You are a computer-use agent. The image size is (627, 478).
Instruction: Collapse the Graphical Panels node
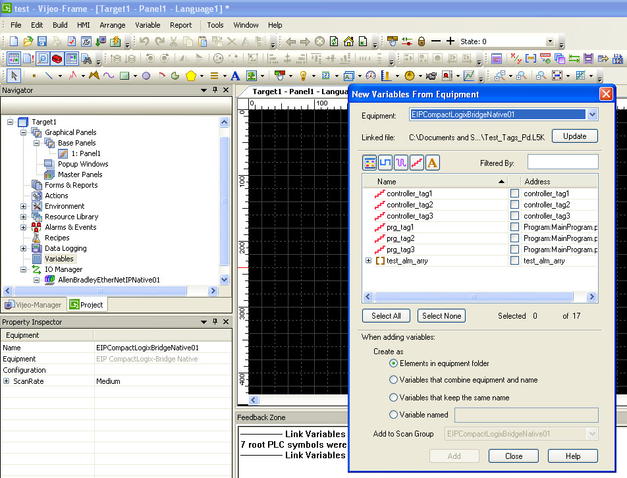pos(23,132)
